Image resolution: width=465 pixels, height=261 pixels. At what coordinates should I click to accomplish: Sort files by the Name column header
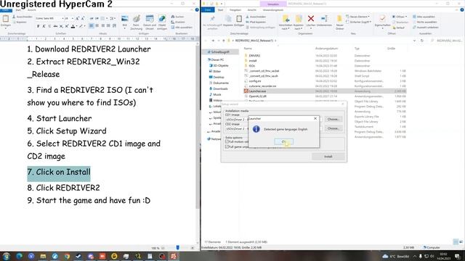pos(248,49)
